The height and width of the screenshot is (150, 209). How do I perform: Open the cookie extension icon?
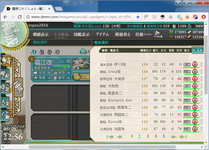(x=187, y=17)
